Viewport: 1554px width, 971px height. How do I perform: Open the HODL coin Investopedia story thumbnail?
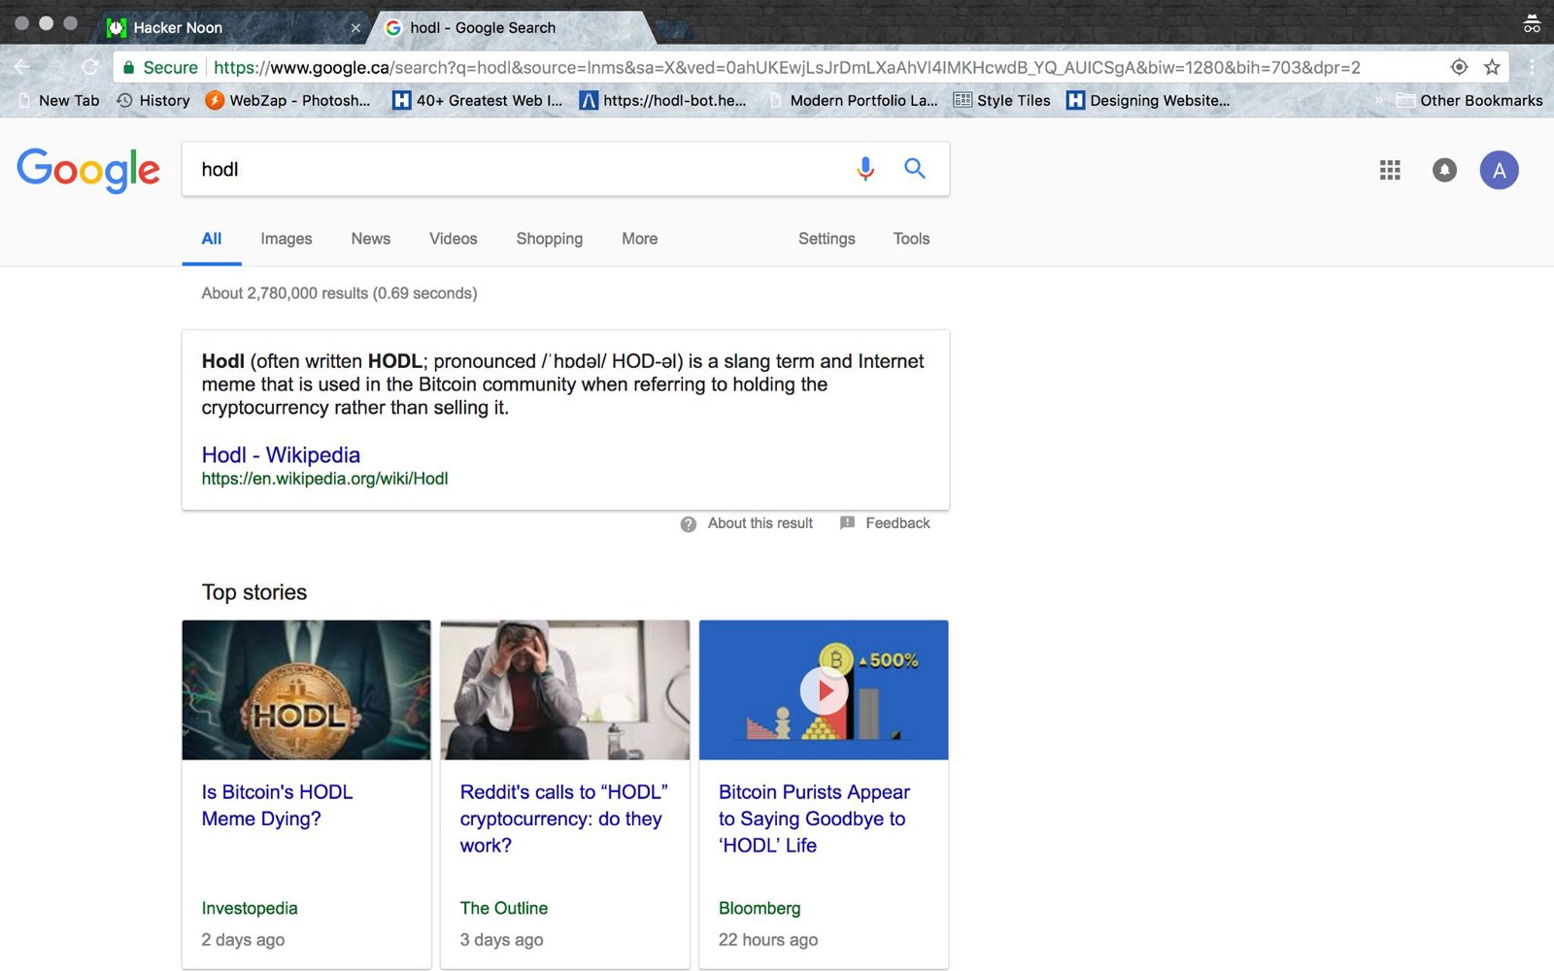pyautogui.click(x=306, y=690)
